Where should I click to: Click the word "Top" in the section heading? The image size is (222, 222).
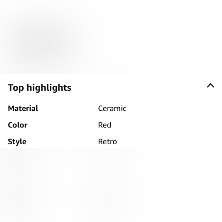click(16, 88)
